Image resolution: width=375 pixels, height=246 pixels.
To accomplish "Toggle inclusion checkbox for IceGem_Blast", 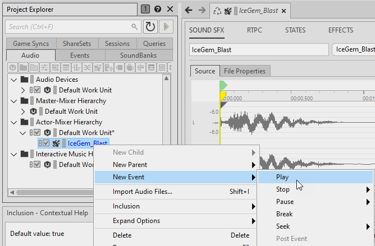I will pos(47,143).
